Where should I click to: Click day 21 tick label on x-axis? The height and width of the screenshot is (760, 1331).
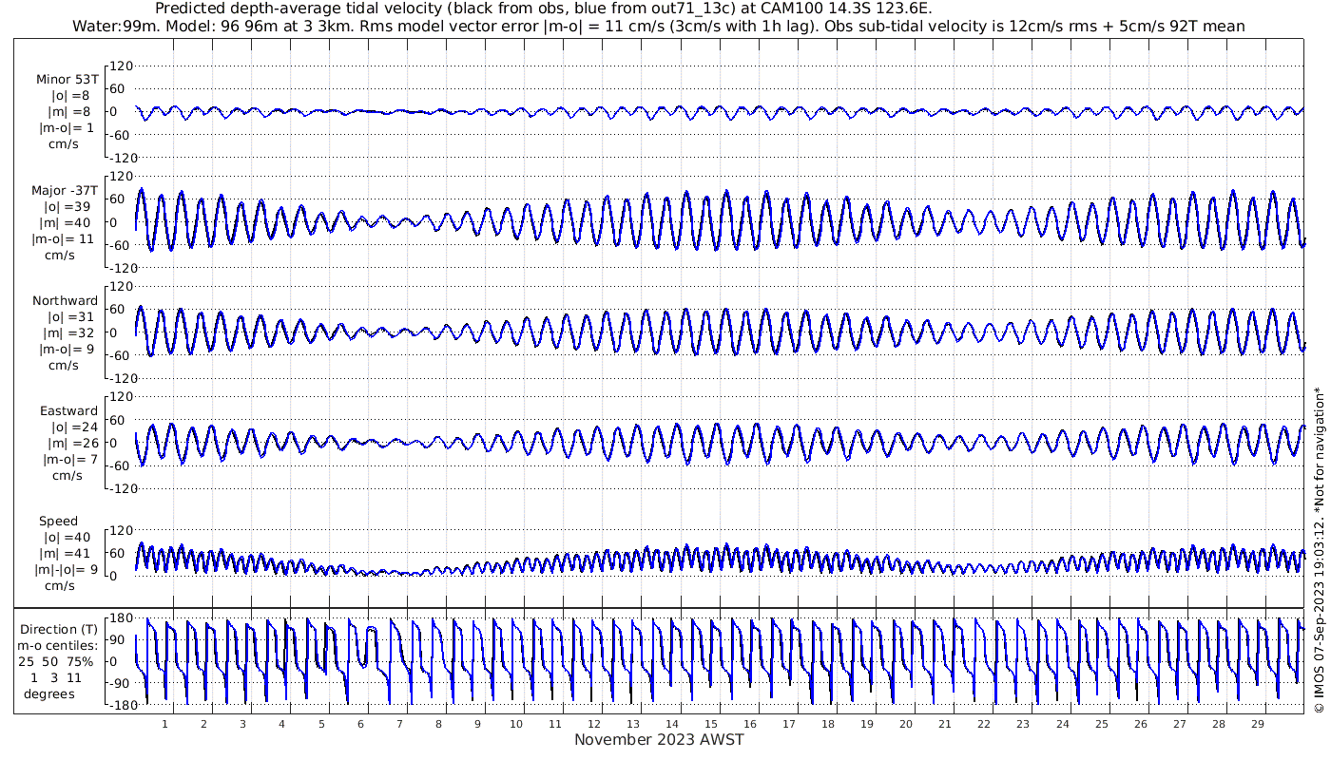tap(945, 724)
